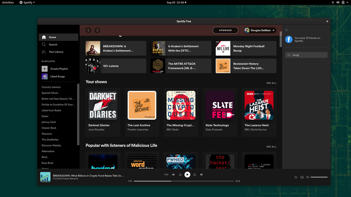
Task: Collapse the friends panel with back chevron
Action: coord(286,30)
